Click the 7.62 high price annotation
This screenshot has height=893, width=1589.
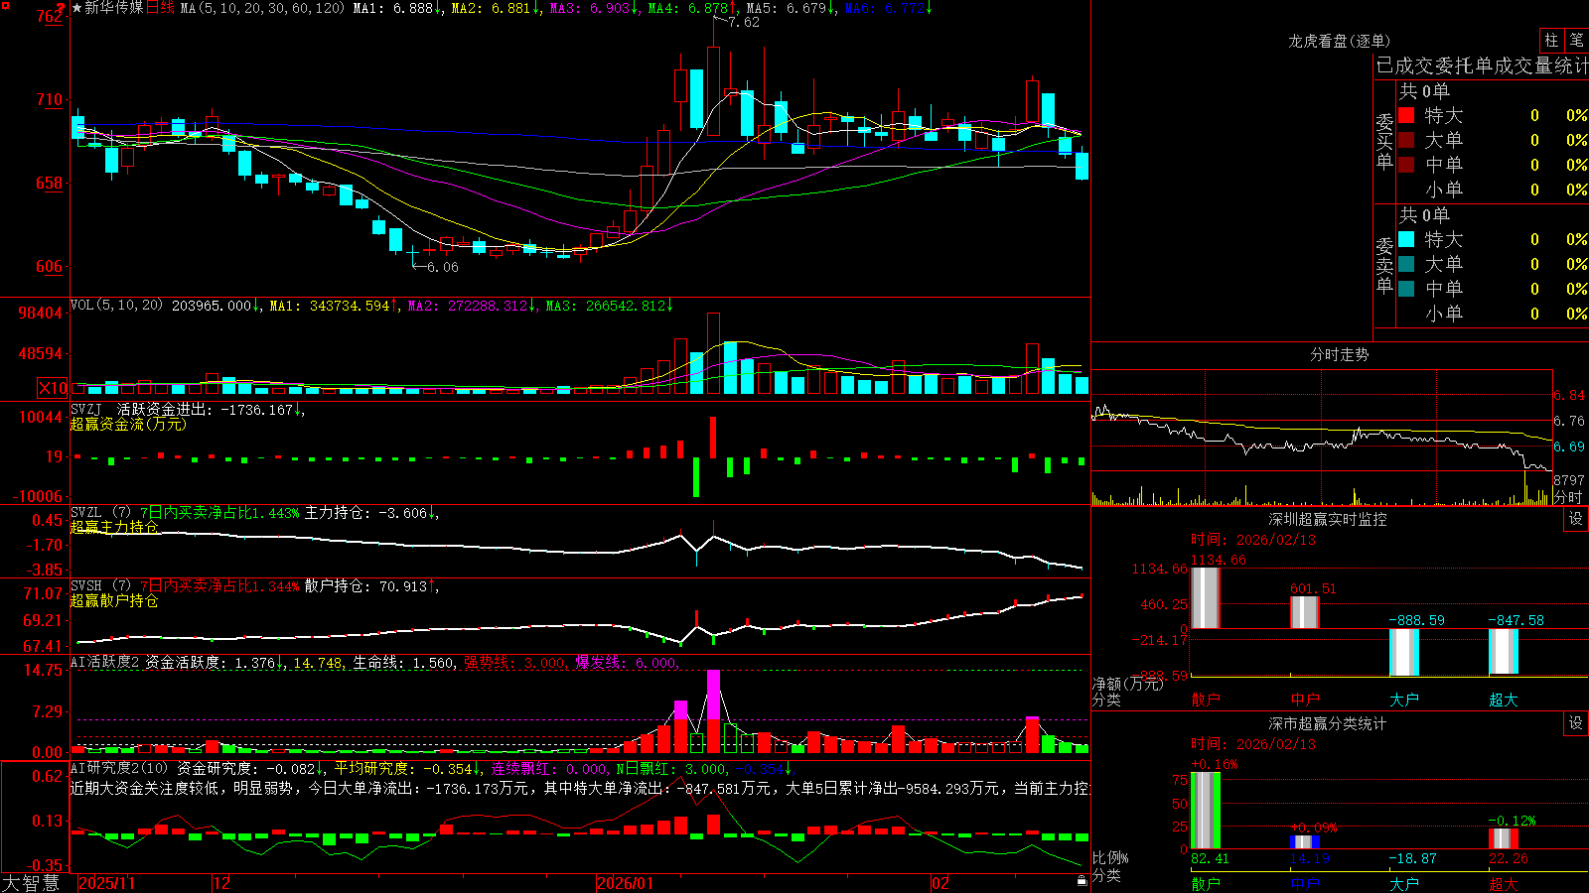[x=743, y=22]
